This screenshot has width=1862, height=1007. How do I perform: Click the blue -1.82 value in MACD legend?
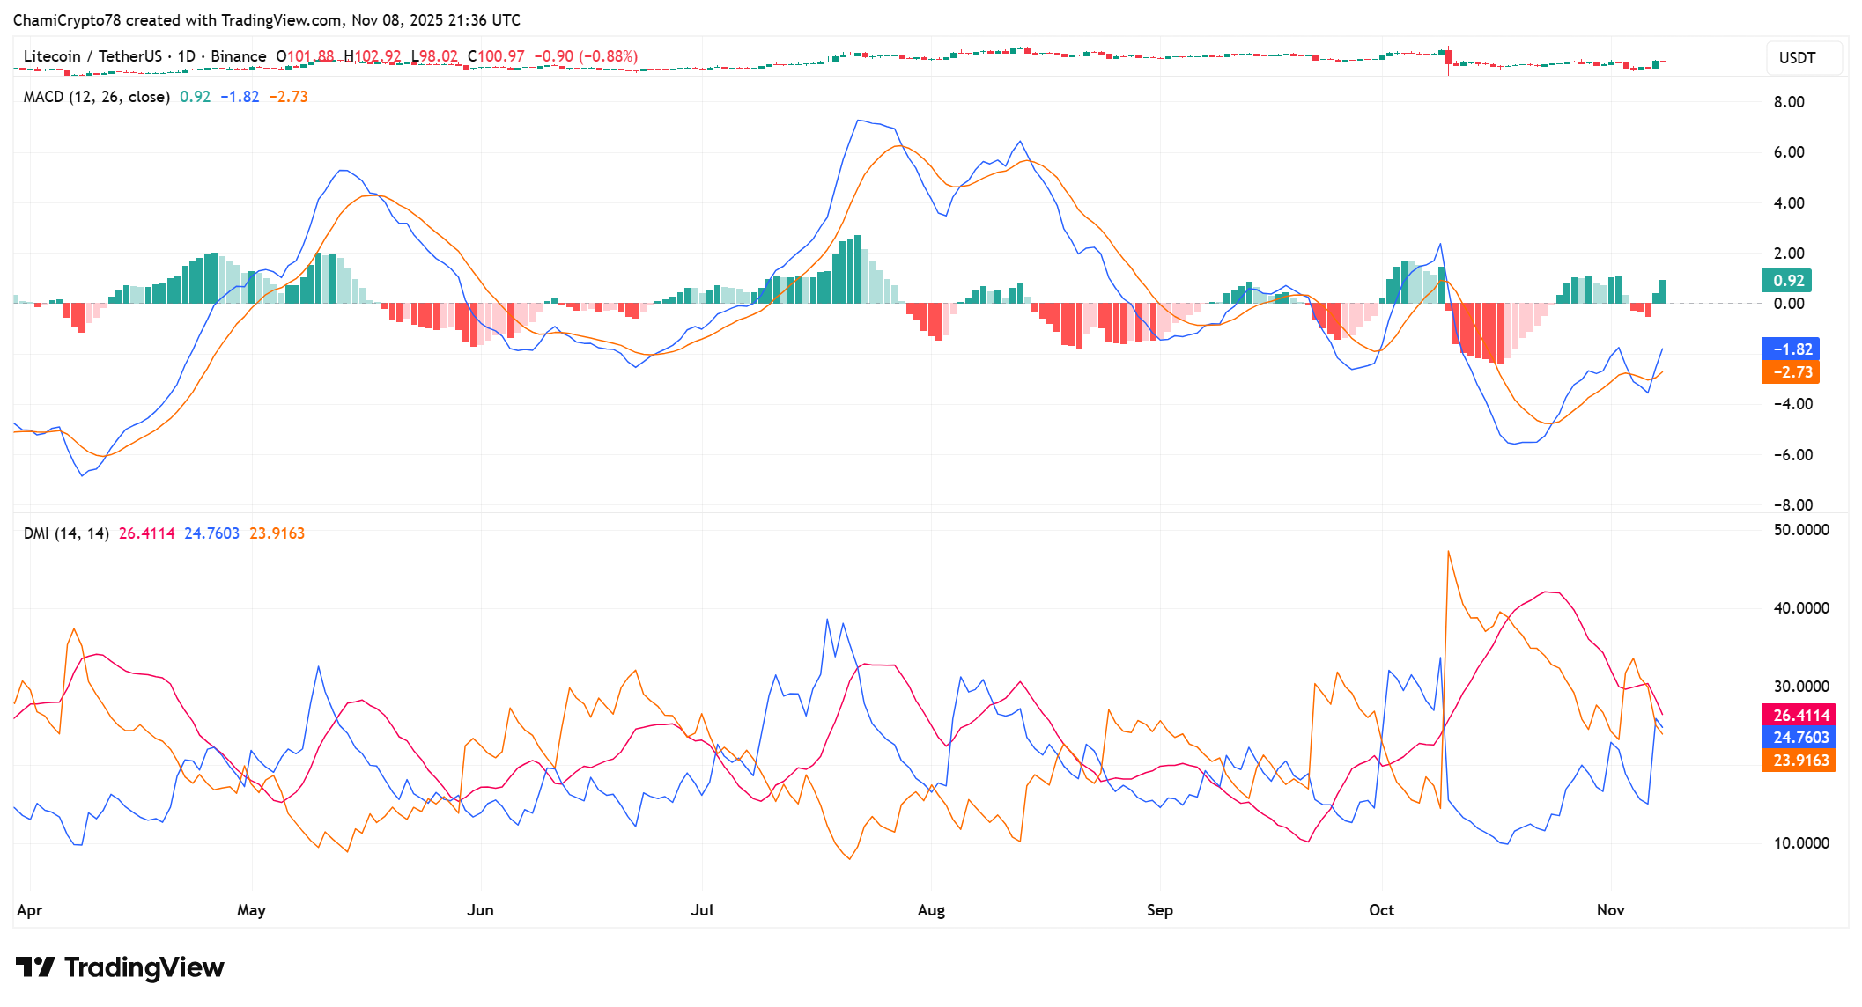240,97
